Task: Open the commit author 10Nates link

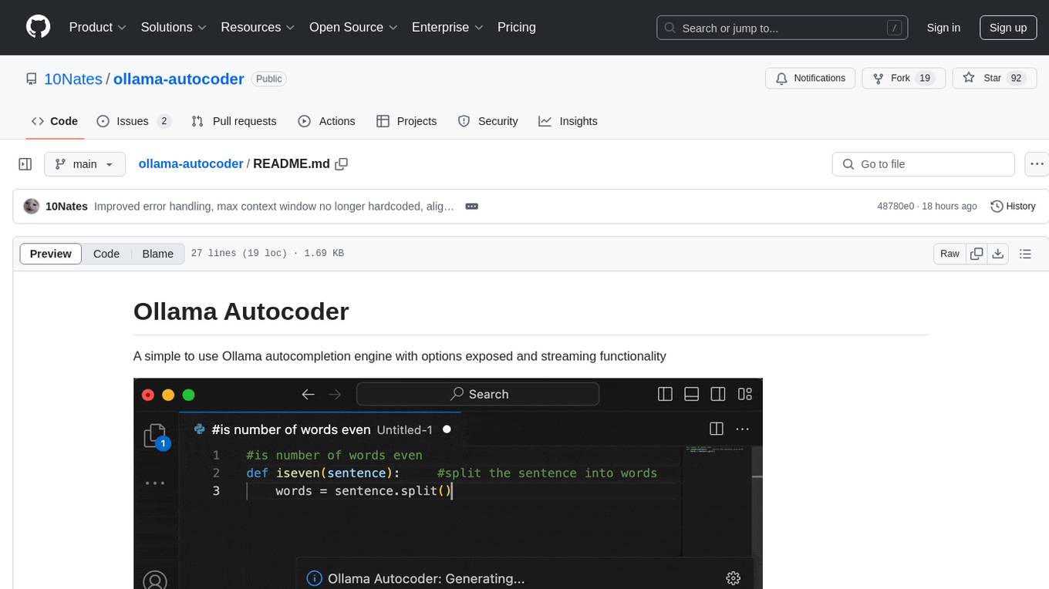Action: [x=66, y=206]
